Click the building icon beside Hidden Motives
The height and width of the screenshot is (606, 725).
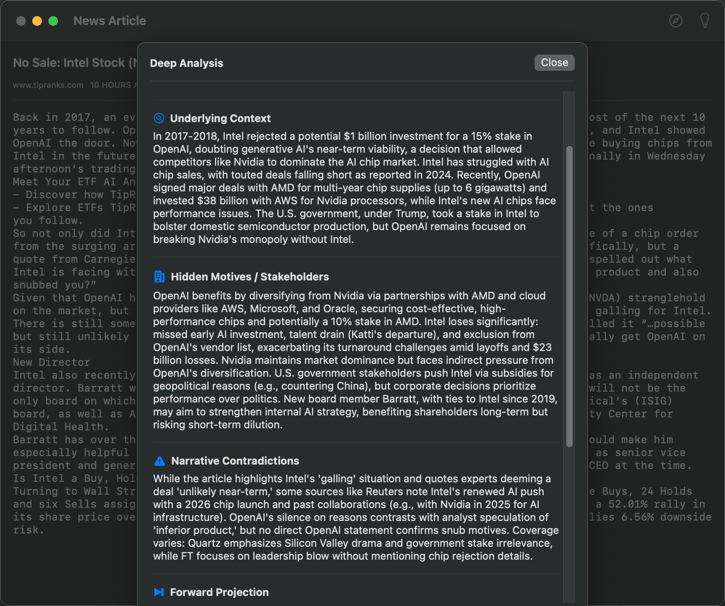pyautogui.click(x=159, y=277)
